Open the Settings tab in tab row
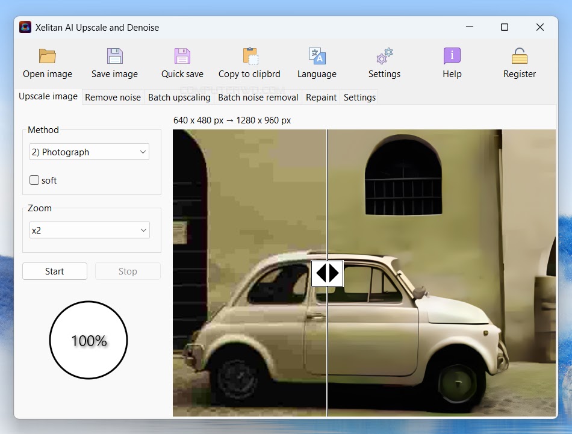This screenshot has width=572, height=434. (x=359, y=98)
